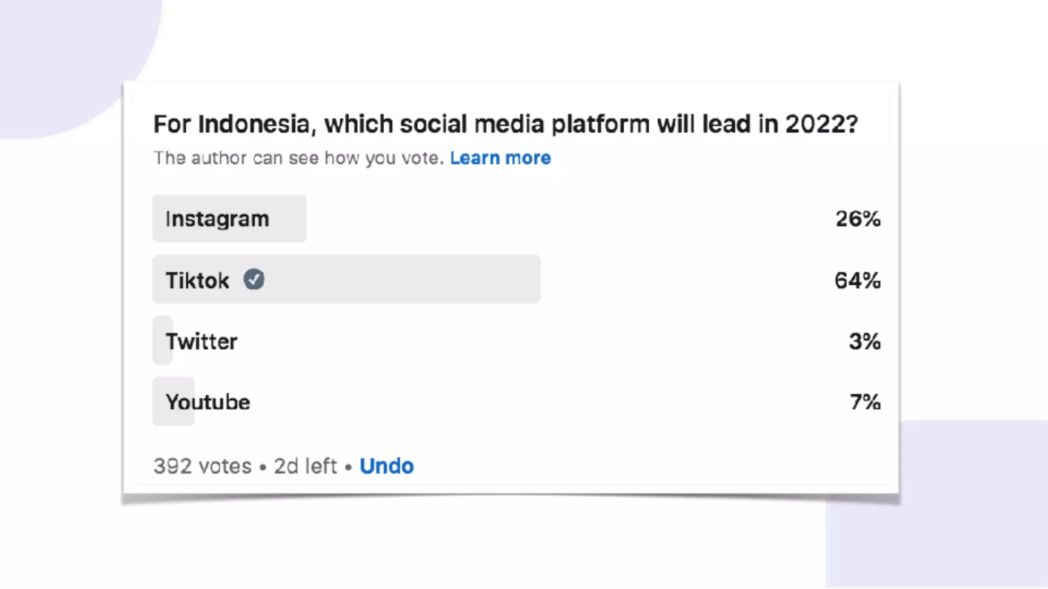The height and width of the screenshot is (589, 1048).
Task: Click 2022 in the poll question
Action: point(821,124)
